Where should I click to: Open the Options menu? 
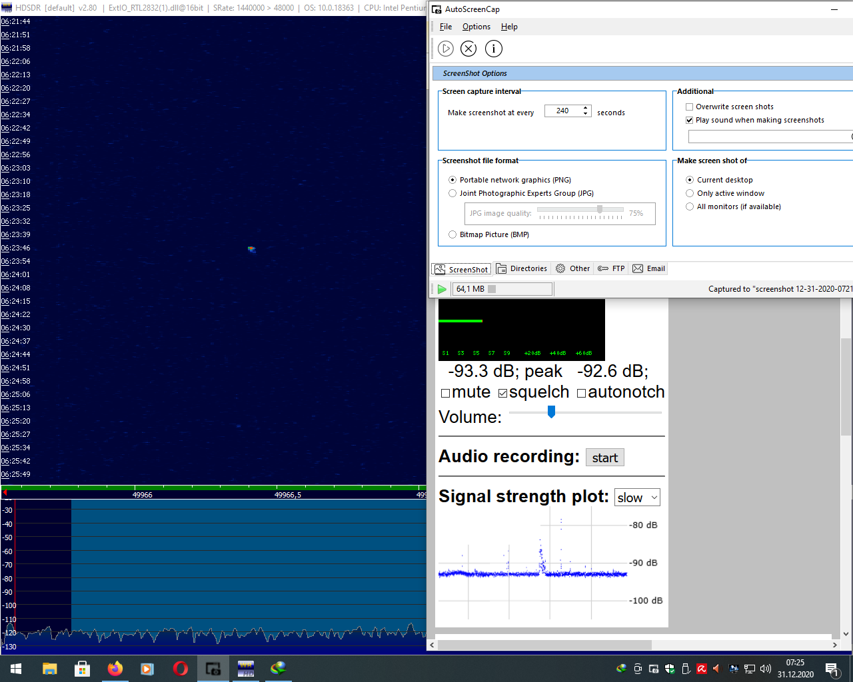[476, 27]
